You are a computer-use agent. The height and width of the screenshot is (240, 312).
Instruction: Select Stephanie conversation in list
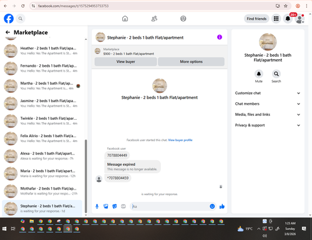(x=42, y=208)
